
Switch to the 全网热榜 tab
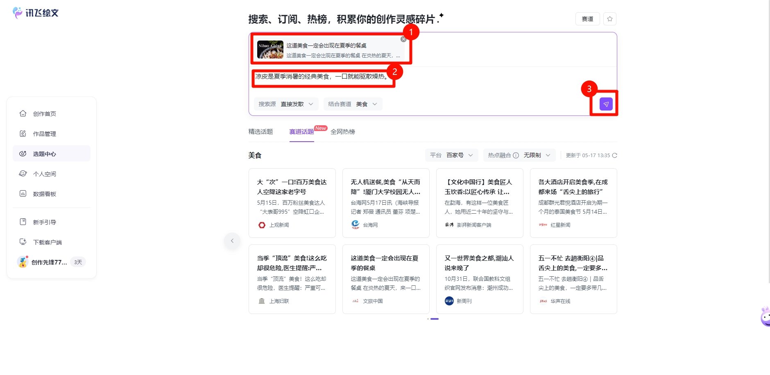pos(343,131)
